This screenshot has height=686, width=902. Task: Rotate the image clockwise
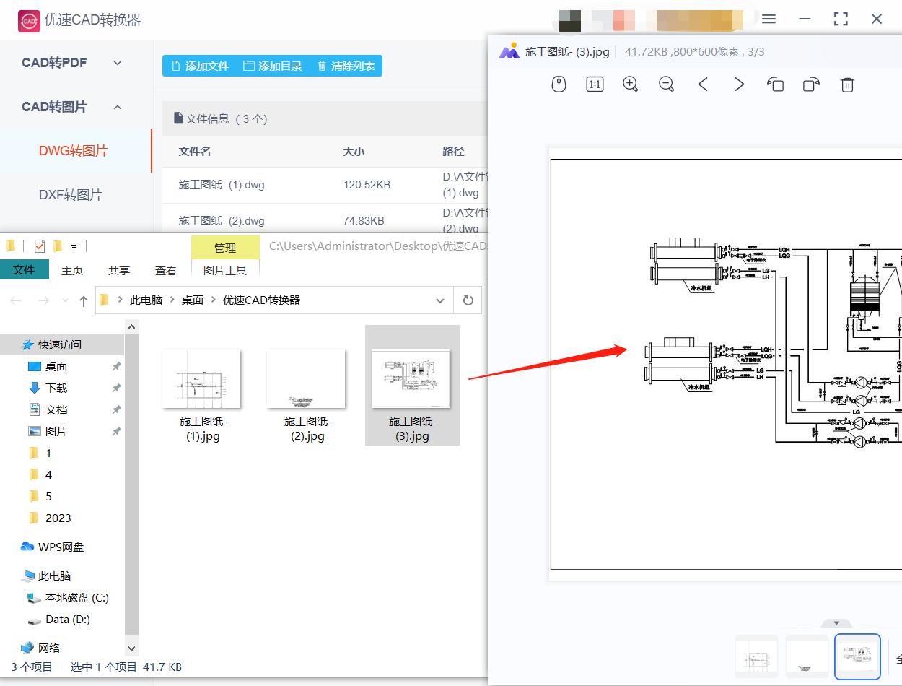point(811,84)
